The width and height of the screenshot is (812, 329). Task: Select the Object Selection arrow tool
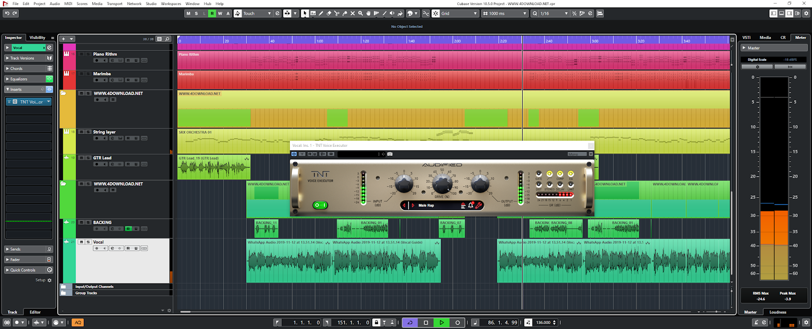point(304,13)
